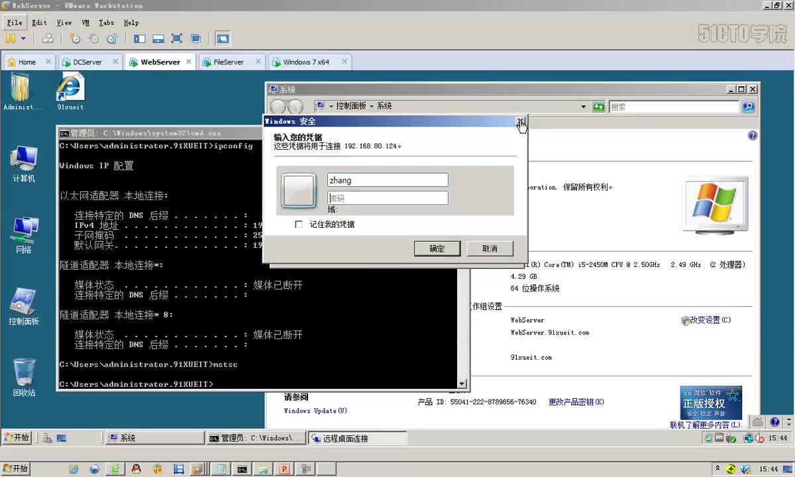Close the DCServer tab

115,62
